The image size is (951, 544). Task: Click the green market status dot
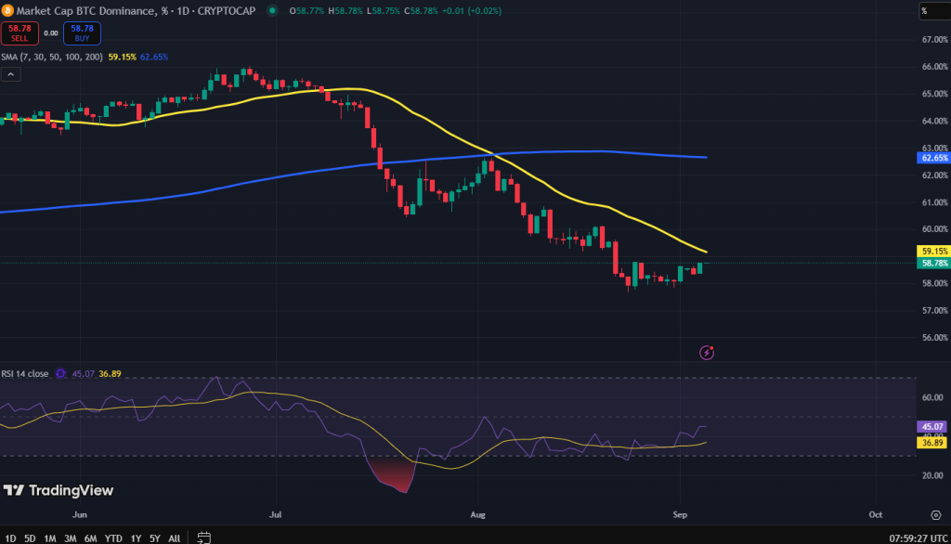tap(270, 12)
